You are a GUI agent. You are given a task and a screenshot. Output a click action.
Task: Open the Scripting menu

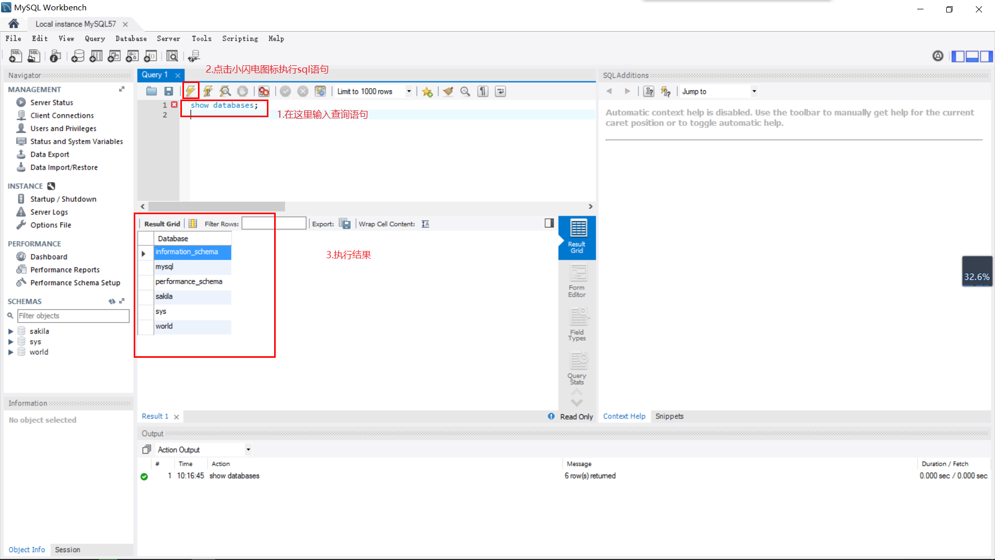coord(240,38)
